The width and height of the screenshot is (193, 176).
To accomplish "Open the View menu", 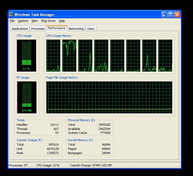I will pos(35,21).
